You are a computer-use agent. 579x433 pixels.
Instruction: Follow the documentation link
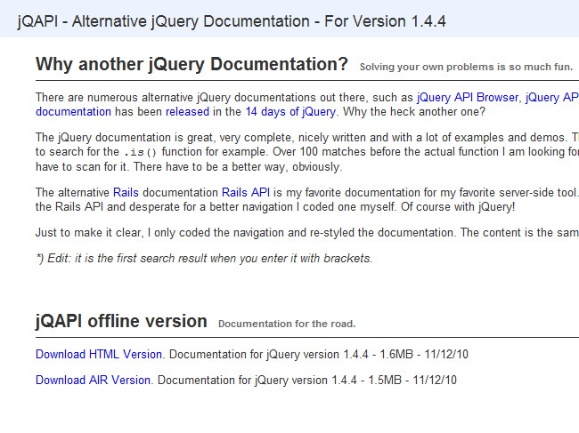point(73,112)
